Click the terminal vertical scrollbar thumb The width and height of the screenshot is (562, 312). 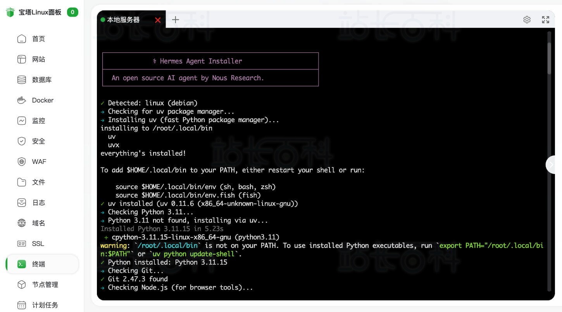coord(549,58)
